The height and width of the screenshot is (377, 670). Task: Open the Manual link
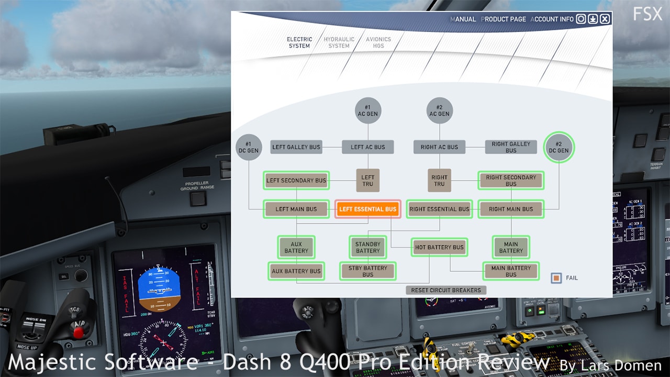pos(463,19)
